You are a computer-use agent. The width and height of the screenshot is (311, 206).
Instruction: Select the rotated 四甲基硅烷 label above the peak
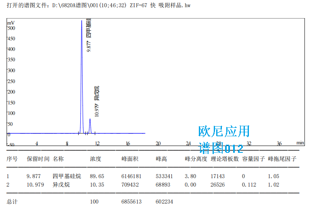pos(89,28)
